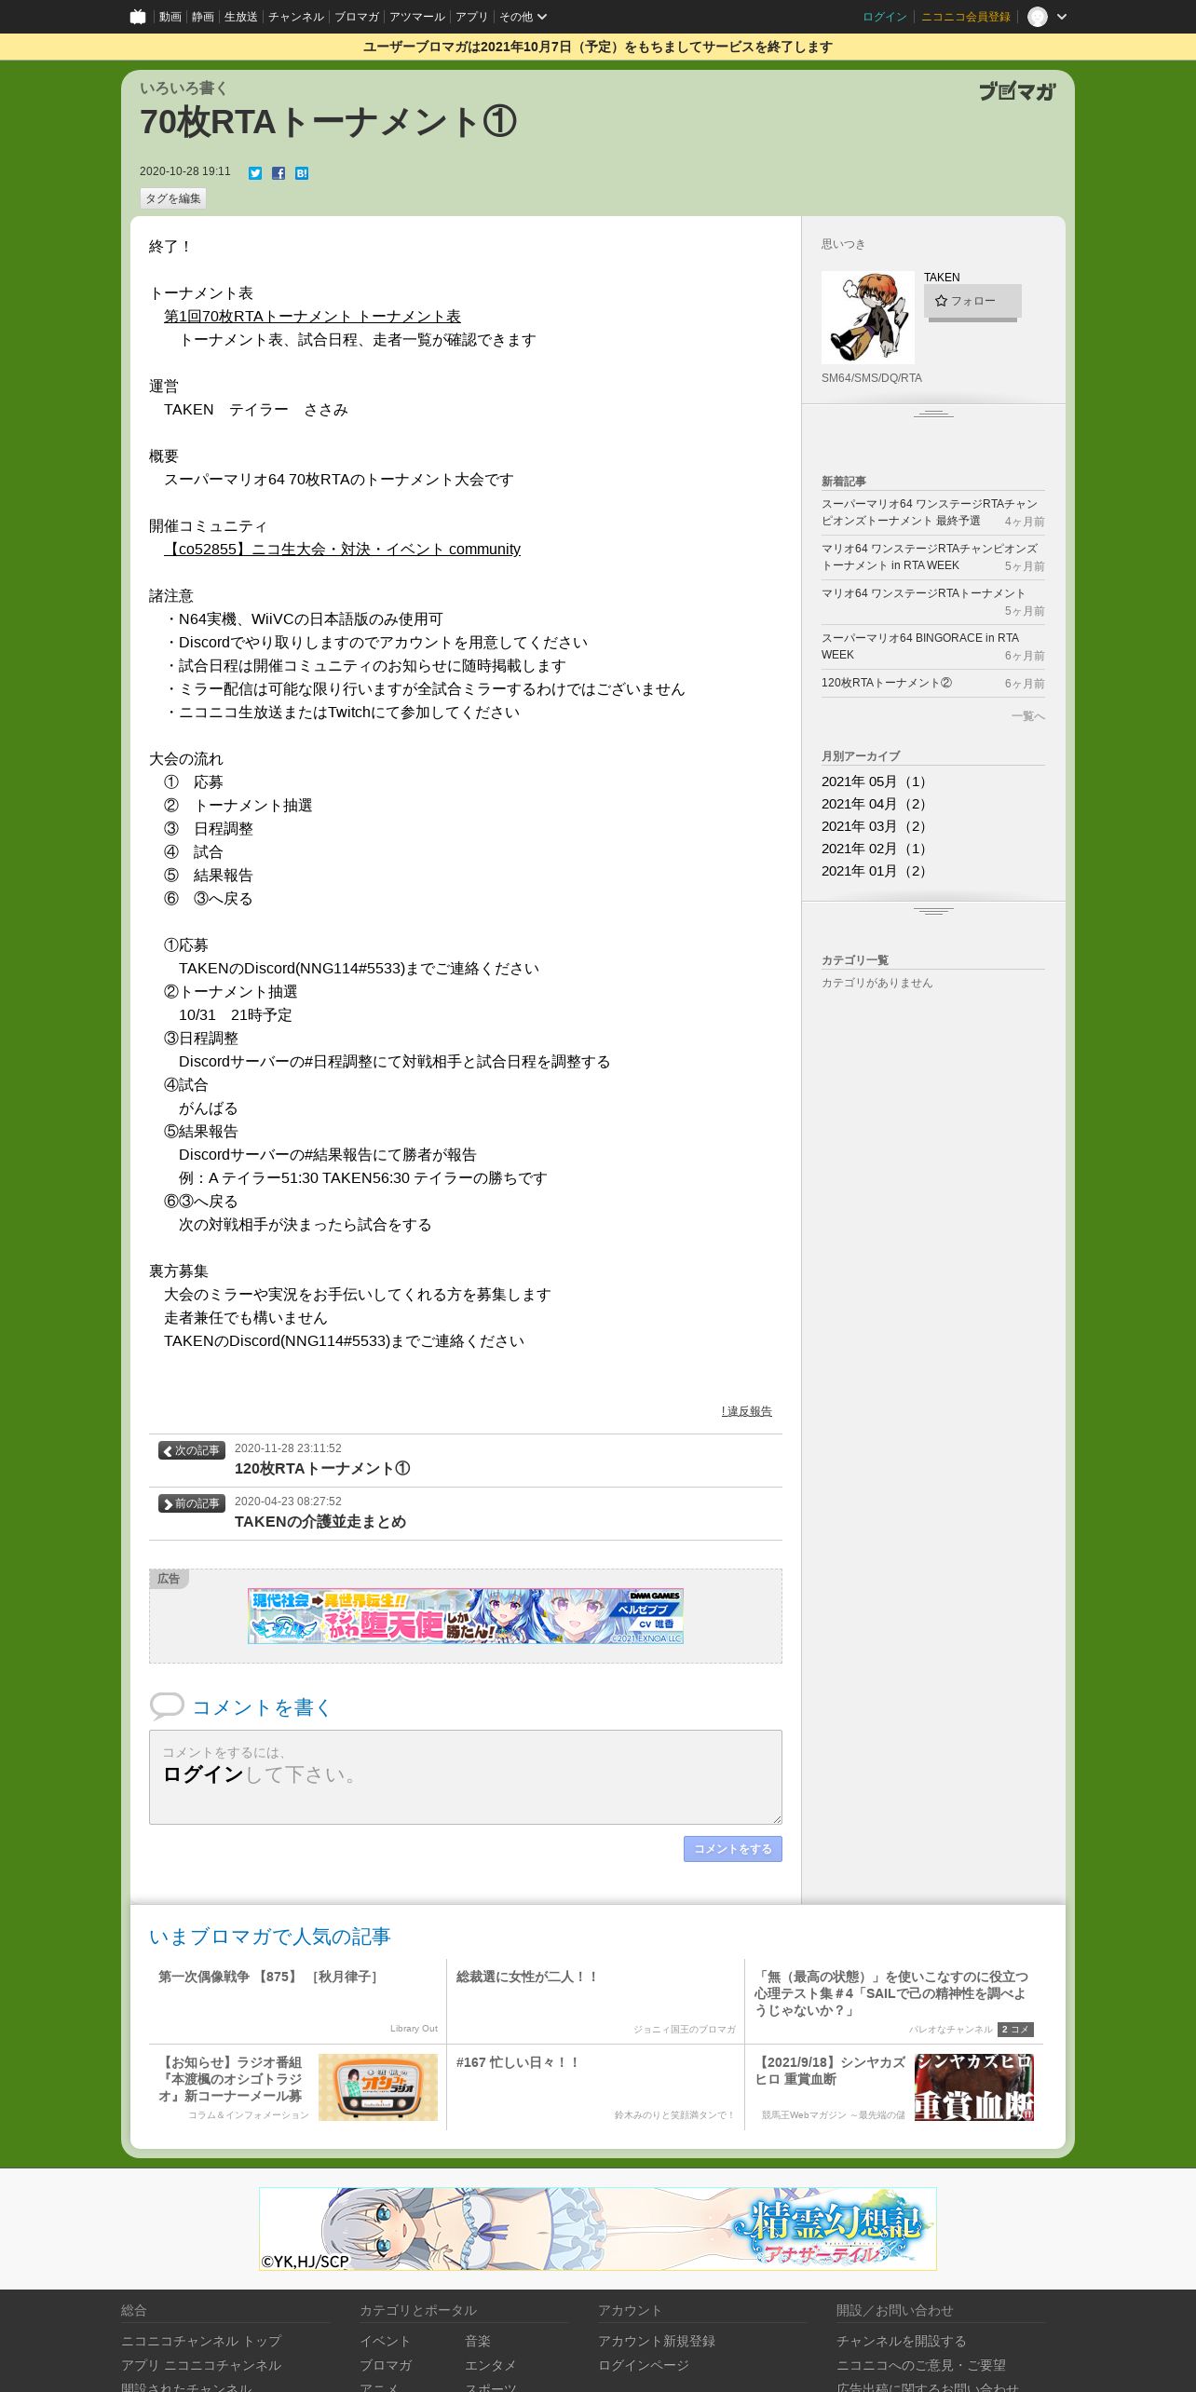Open 第1回70枚RTAトーナメント表 link
The width and height of the screenshot is (1196, 2392).
tap(312, 317)
